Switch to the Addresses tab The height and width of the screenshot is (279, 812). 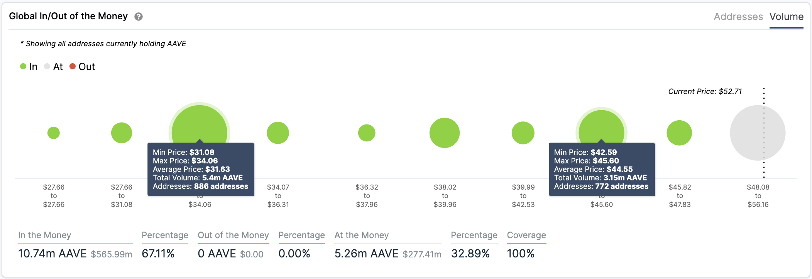[x=738, y=17]
